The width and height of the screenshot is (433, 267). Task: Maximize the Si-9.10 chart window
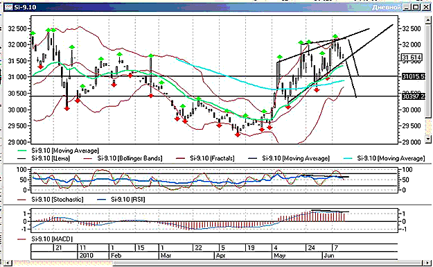[416, 7]
